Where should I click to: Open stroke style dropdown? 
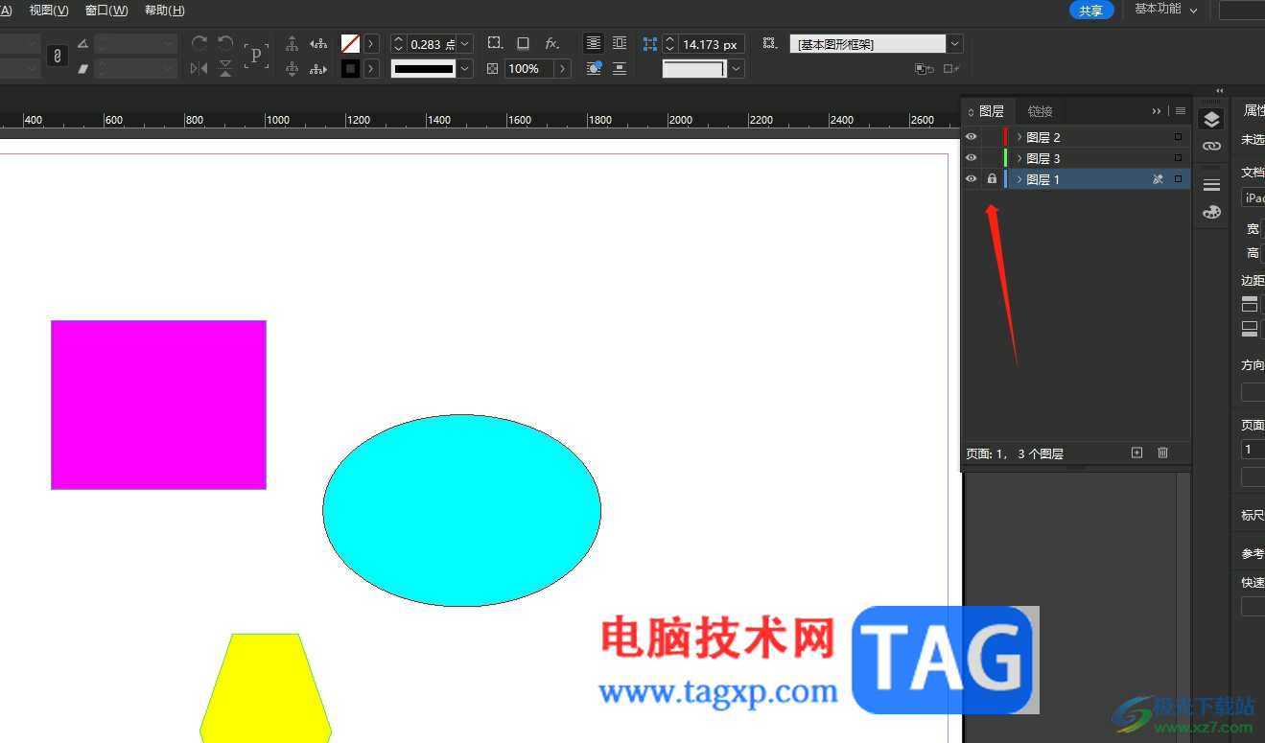tap(465, 69)
